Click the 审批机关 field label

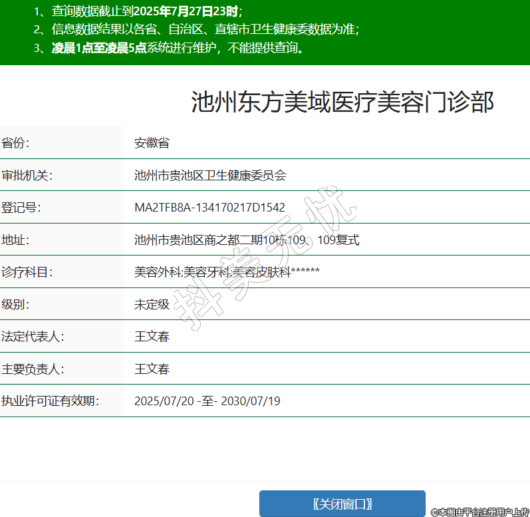click(x=27, y=175)
